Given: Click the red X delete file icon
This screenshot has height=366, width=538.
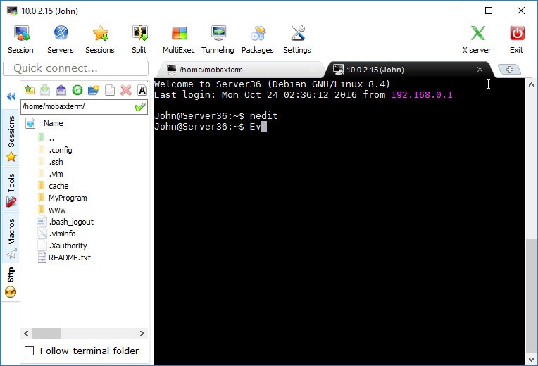Looking at the screenshot, I should (126, 90).
